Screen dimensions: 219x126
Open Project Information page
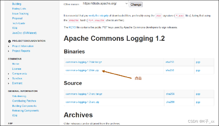23,46
